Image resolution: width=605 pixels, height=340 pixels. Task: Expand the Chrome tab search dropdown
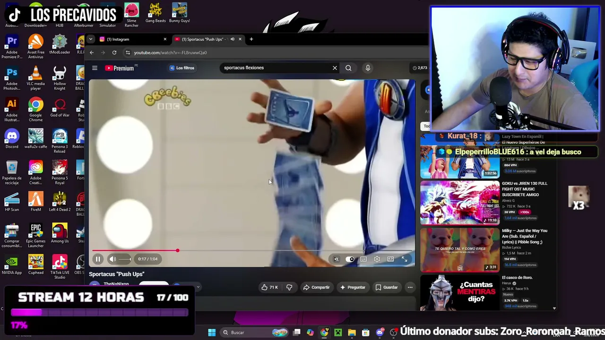(90, 39)
